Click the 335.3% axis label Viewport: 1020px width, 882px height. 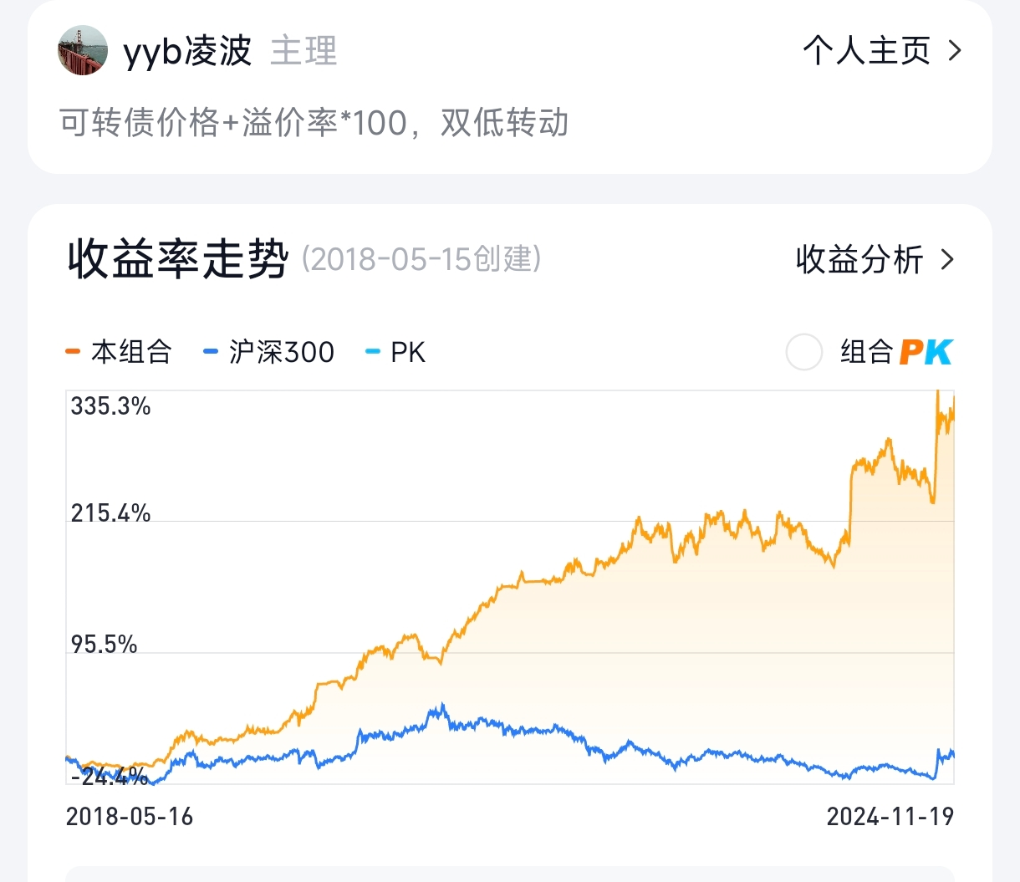(110, 406)
